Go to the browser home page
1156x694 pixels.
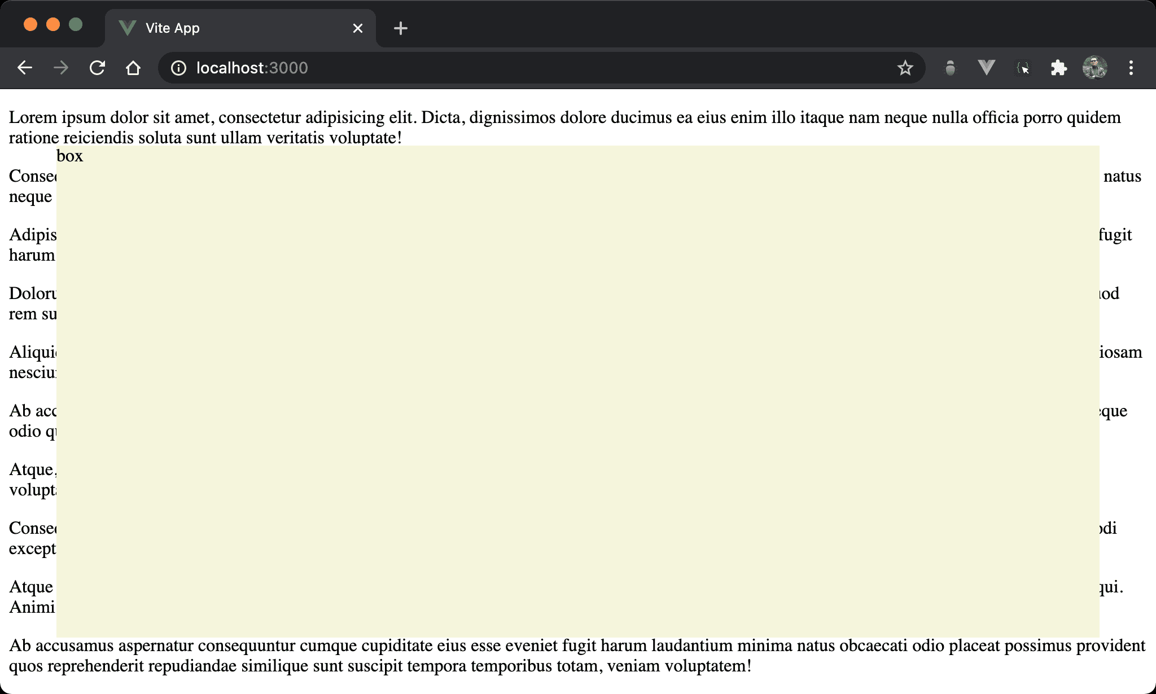[133, 68]
